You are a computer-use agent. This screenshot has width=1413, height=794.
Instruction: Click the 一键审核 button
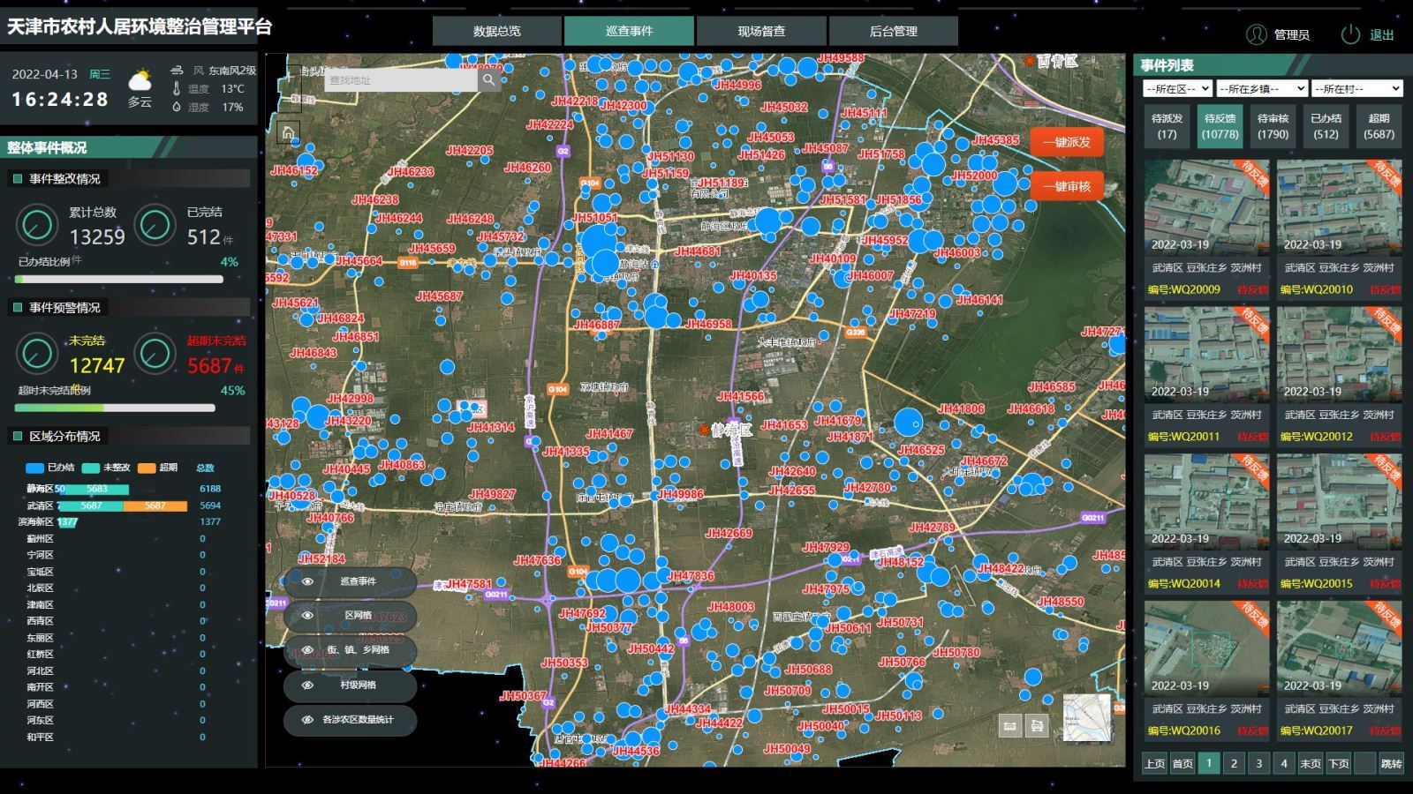[x=1066, y=186]
